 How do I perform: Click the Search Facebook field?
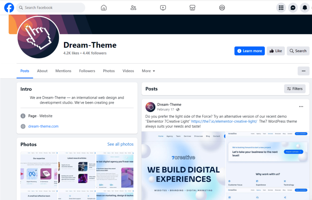pyautogui.click(x=51, y=8)
